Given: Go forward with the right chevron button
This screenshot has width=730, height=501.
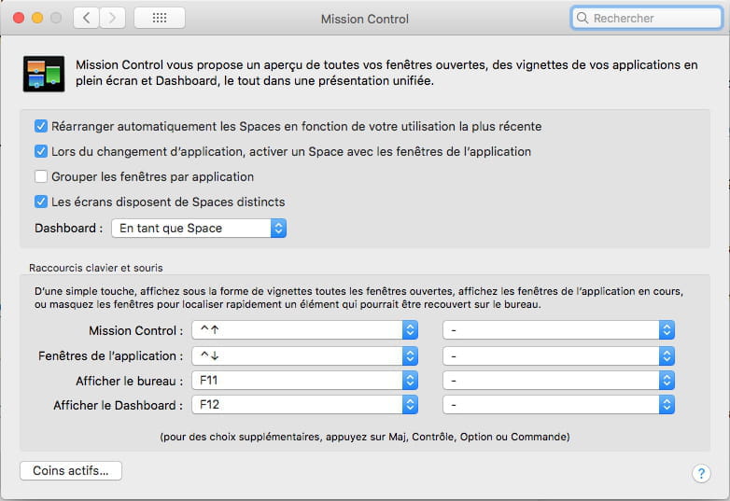Looking at the screenshot, I should [x=112, y=18].
